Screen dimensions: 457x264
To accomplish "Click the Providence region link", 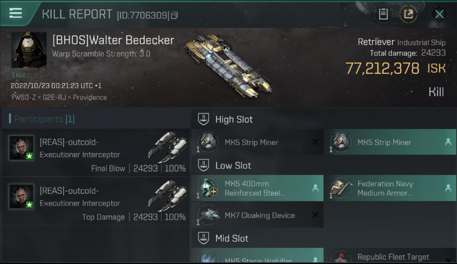I will pos(90,97).
